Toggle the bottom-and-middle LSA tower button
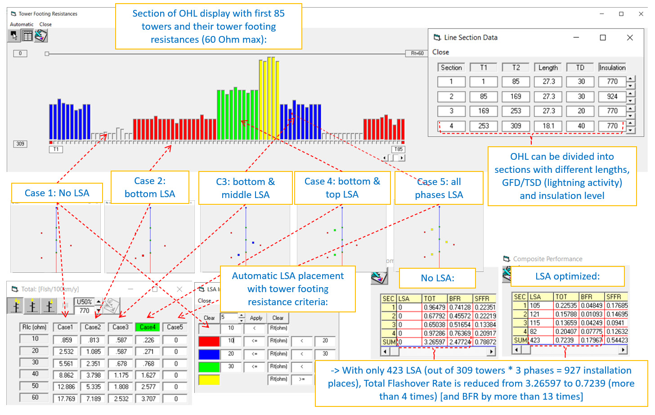Screen dimensions: 655x415 [x=32, y=305]
